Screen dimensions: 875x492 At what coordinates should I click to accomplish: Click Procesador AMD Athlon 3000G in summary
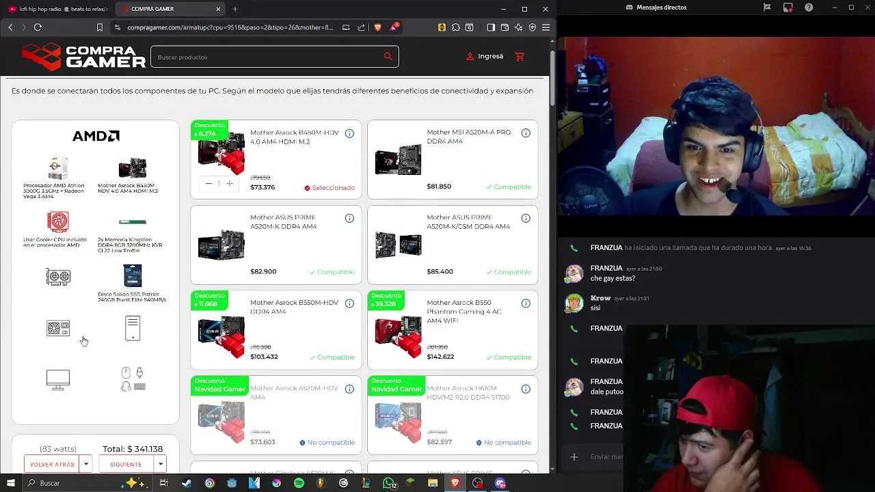[58, 178]
